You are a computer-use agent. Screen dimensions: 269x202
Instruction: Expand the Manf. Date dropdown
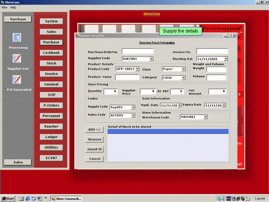[179, 105]
